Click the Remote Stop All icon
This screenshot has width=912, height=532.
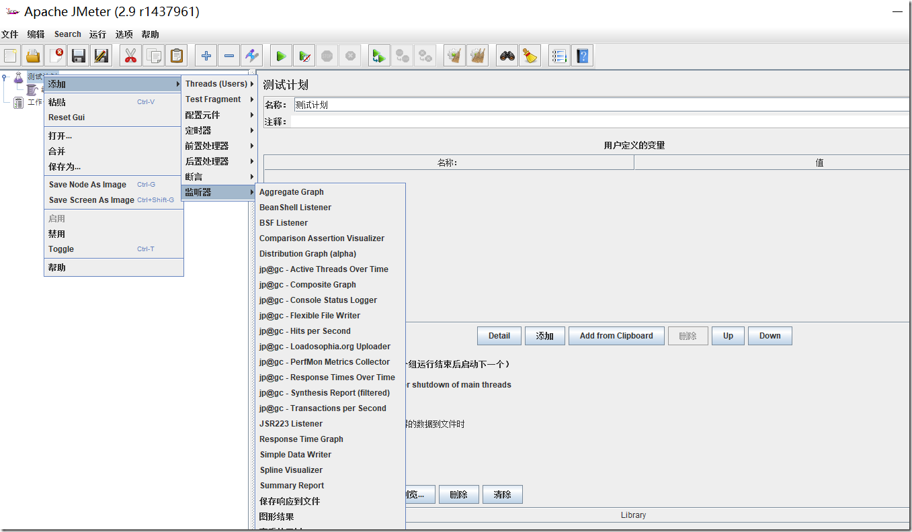click(403, 56)
